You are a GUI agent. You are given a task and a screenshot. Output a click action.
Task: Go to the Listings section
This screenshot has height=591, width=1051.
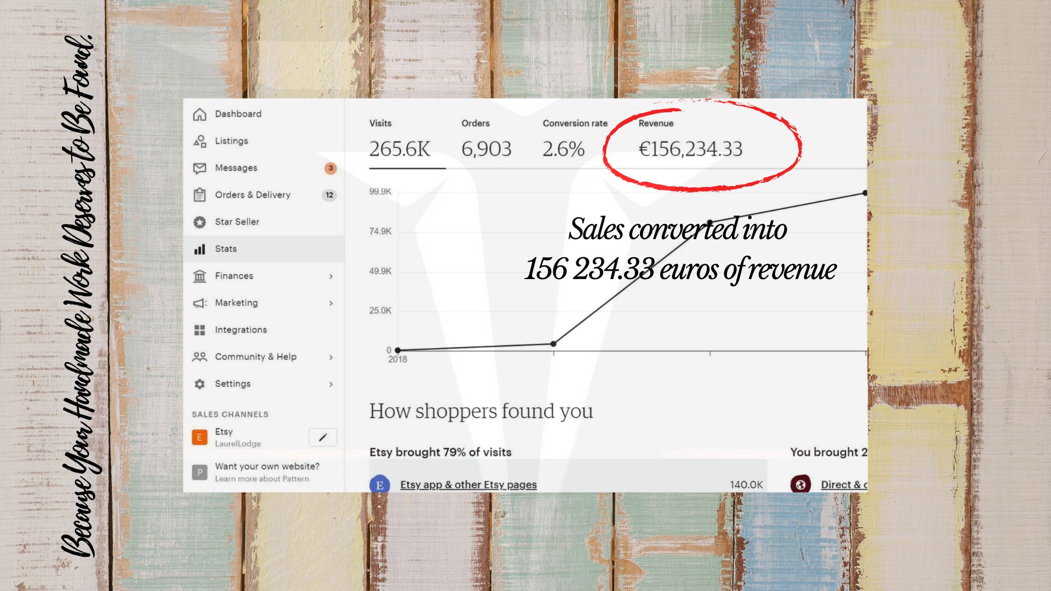point(264,141)
